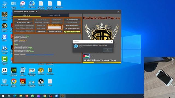Click the Boot Purple button
Screen dimensions: 175x98
41,28
